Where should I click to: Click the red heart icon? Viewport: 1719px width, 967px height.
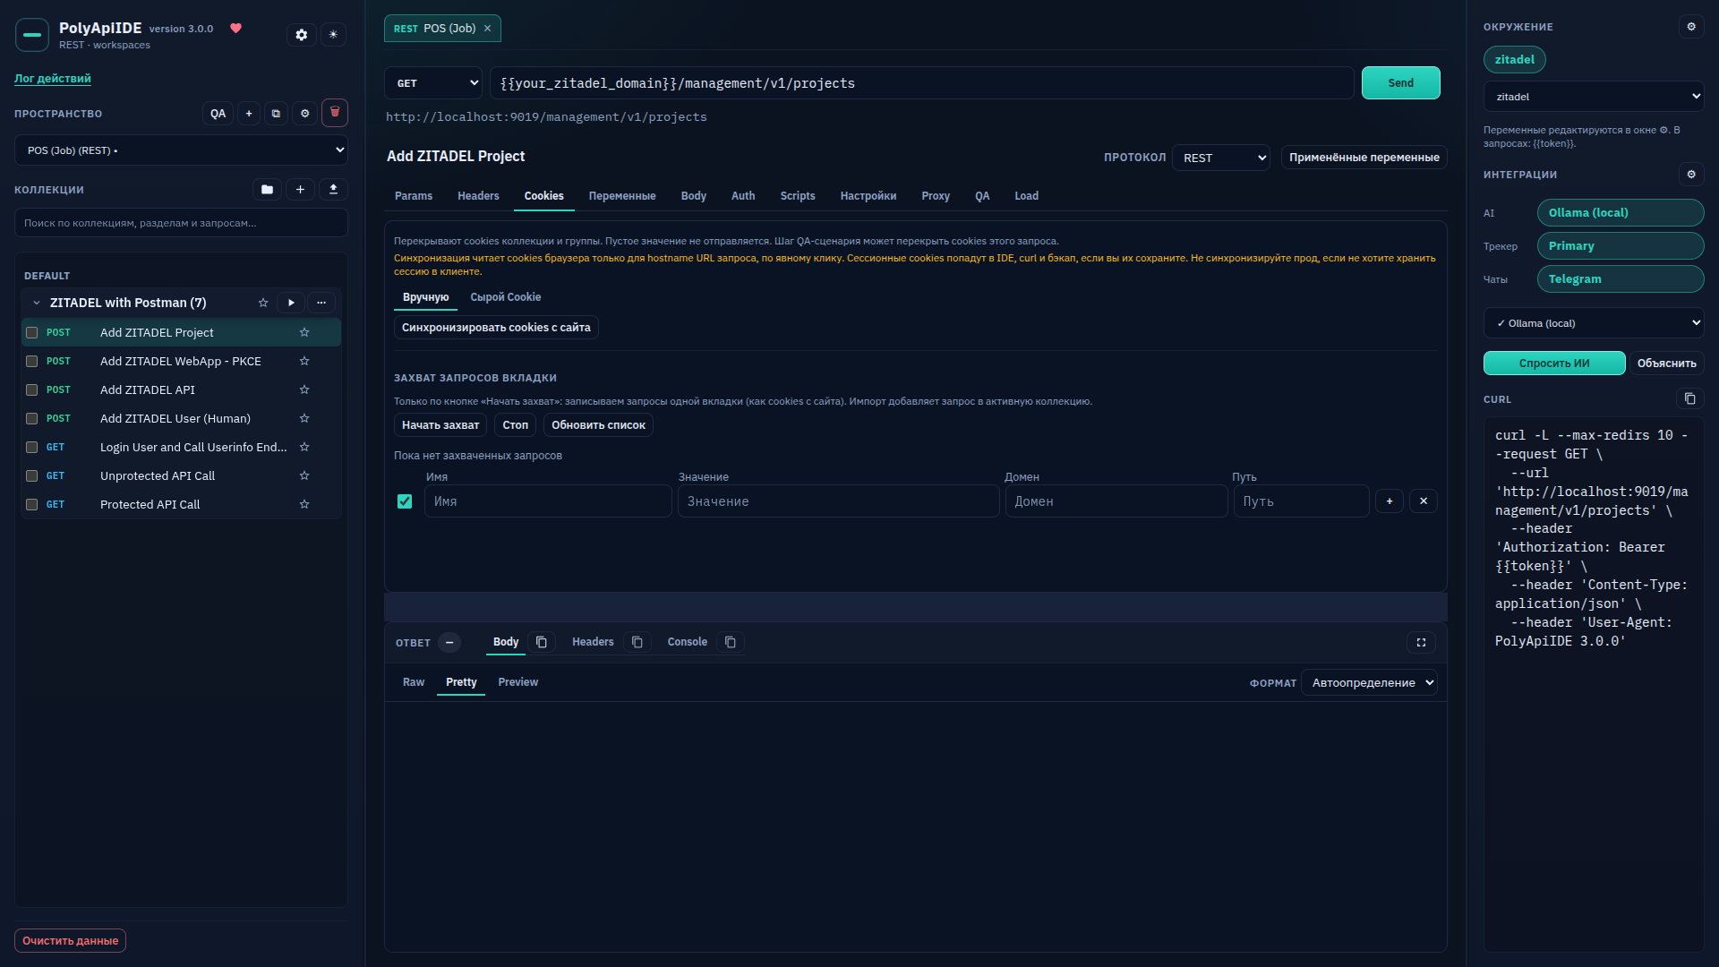236,29
